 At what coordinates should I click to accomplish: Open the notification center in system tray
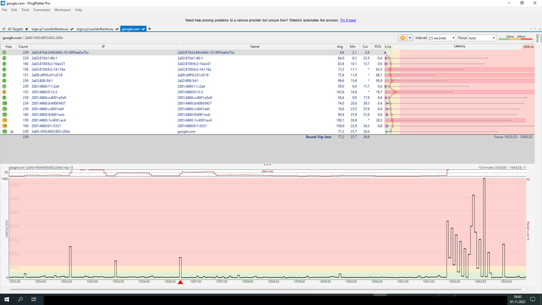533,299
